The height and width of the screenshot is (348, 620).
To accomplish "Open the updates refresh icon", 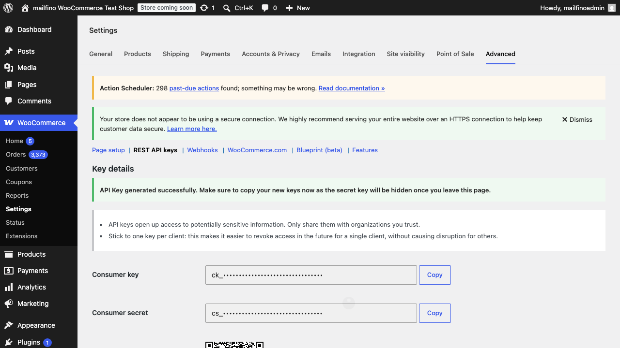I will tap(204, 8).
